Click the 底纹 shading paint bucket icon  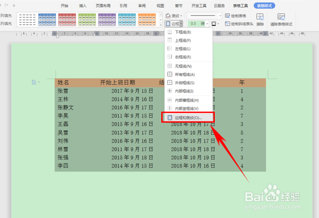click(x=168, y=16)
